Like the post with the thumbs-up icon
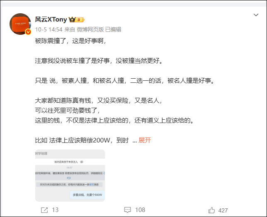This screenshot has height=217, width=267. coord(211,210)
